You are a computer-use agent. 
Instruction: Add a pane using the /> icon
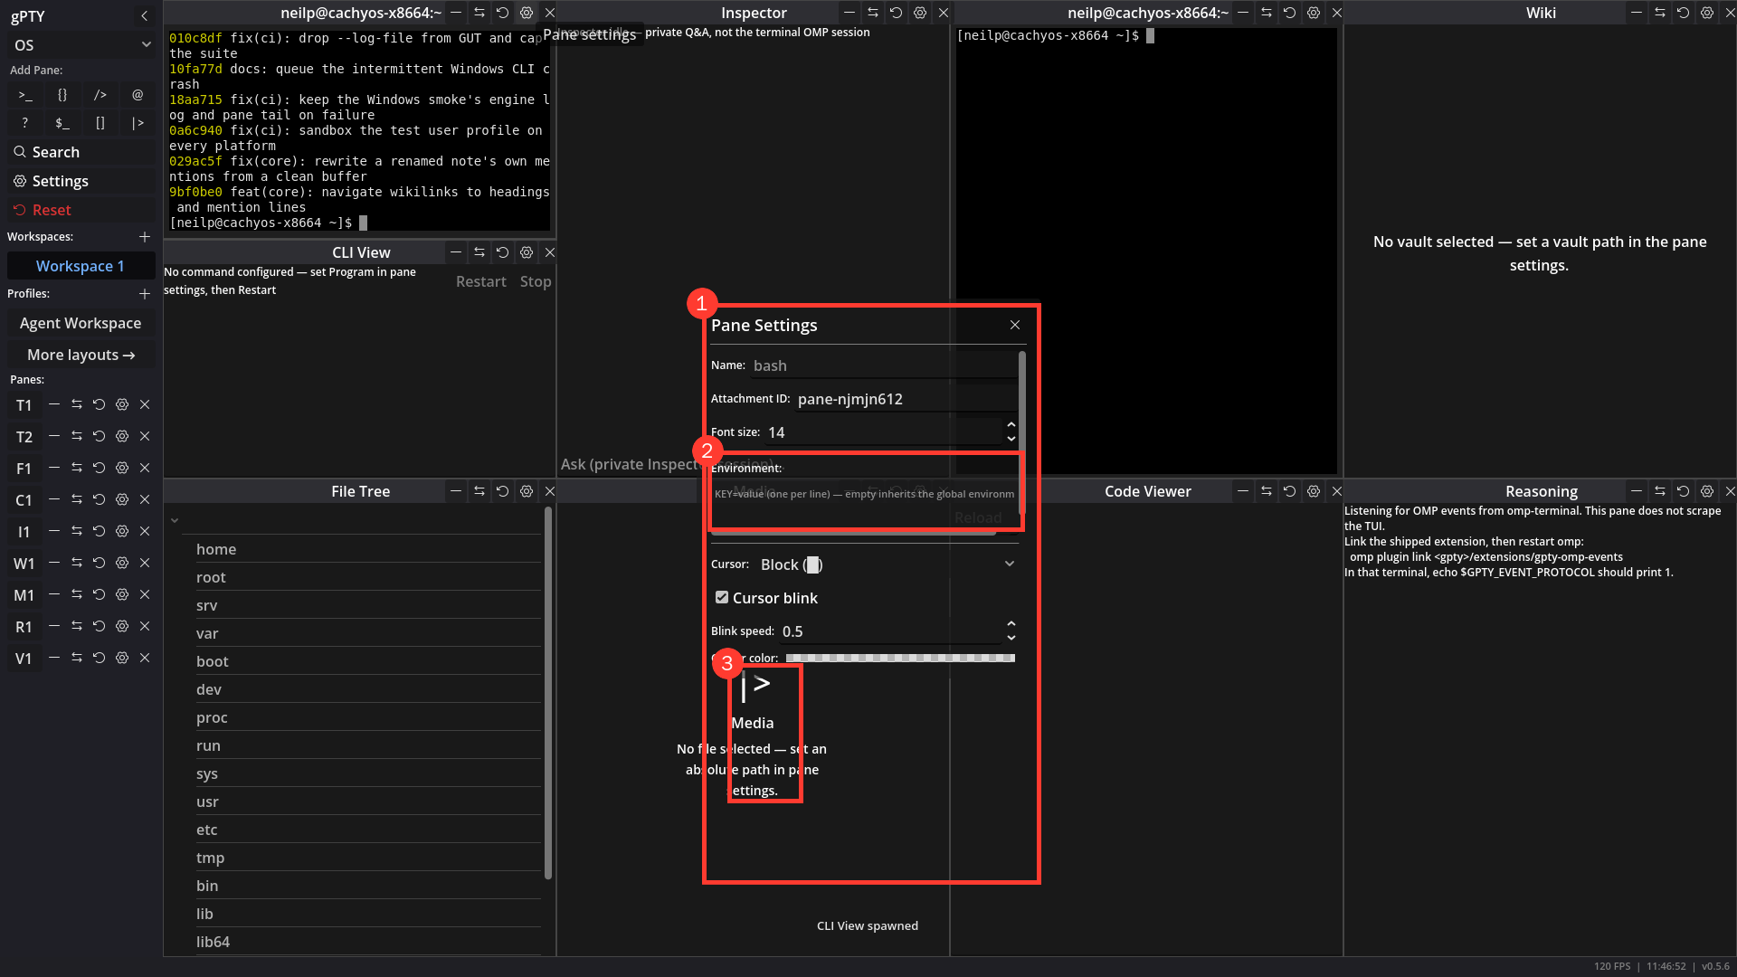pyautogui.click(x=100, y=95)
